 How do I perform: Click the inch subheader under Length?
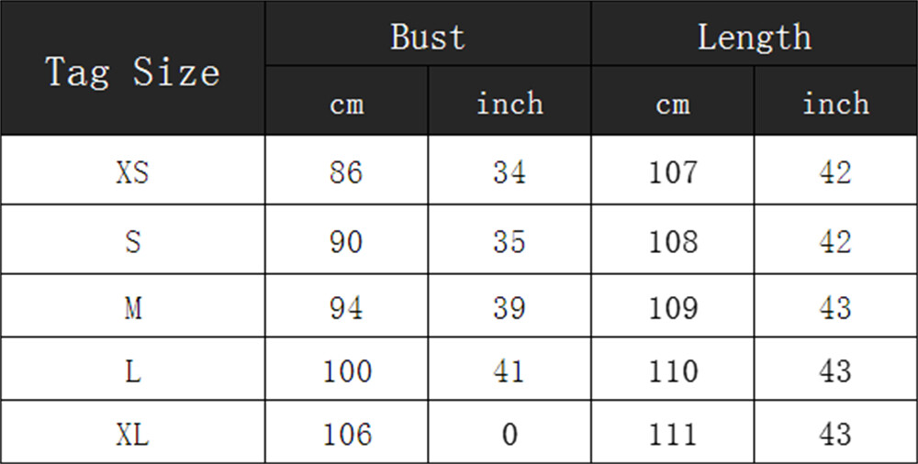(x=835, y=104)
